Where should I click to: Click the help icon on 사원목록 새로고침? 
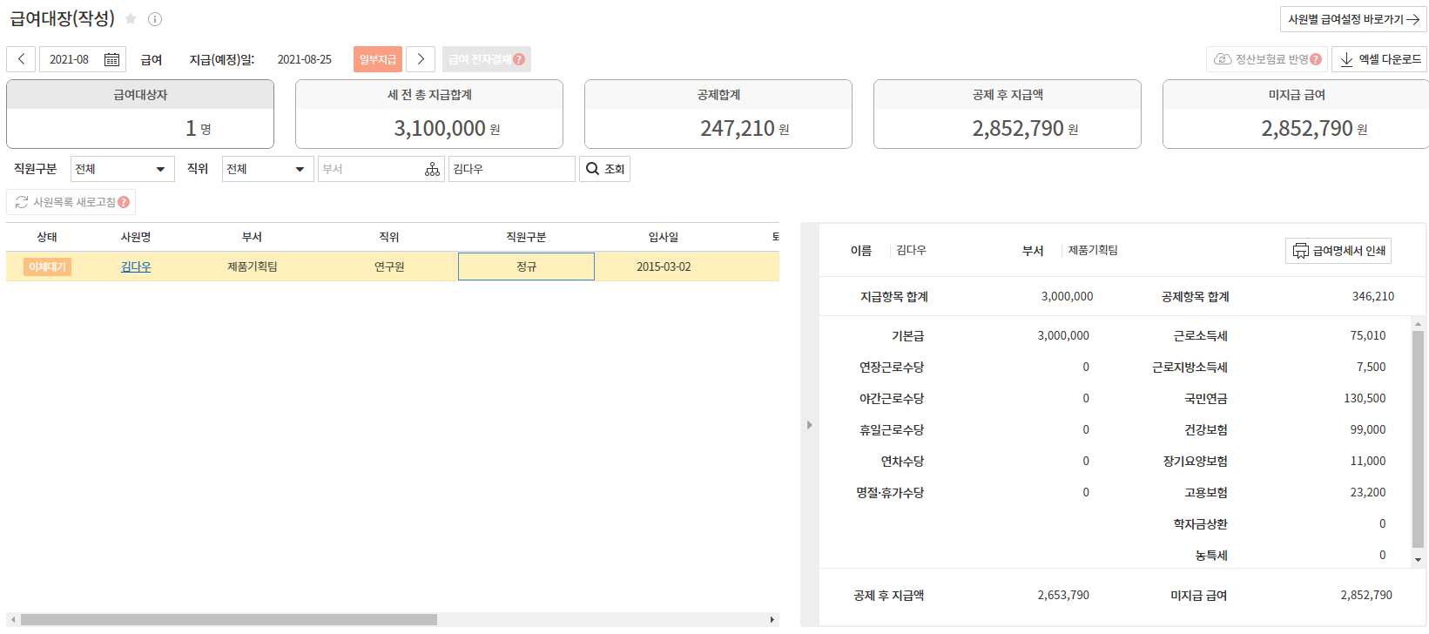tap(124, 202)
